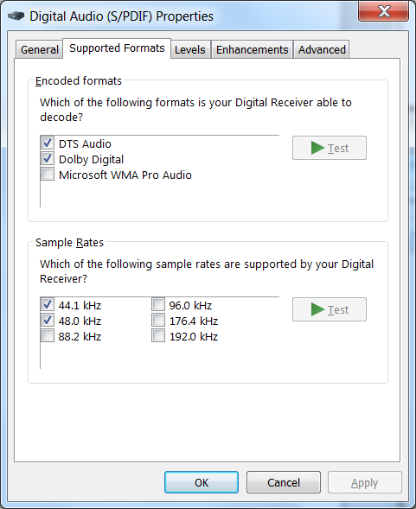Uncheck the Dolby Digital checkbox
The height and width of the screenshot is (509, 416).
(48, 158)
